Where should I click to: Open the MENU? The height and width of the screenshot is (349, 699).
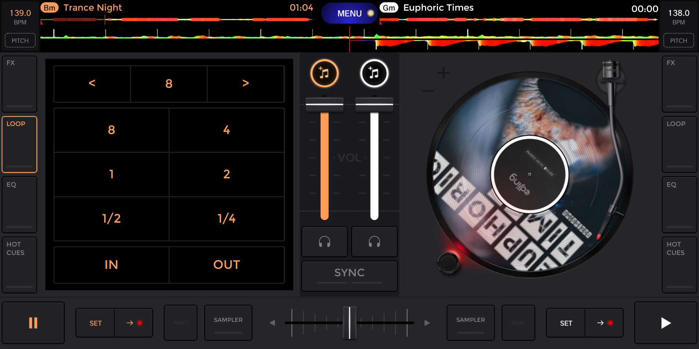[350, 13]
